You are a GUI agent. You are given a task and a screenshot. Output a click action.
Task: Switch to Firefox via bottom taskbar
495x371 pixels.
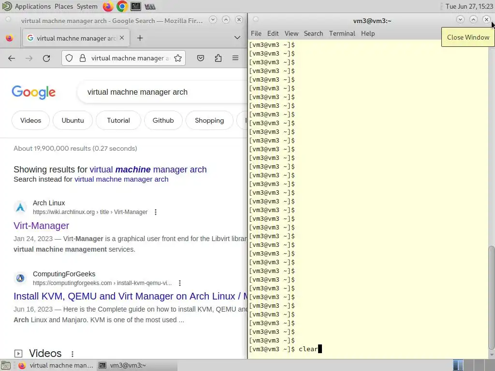point(56,365)
